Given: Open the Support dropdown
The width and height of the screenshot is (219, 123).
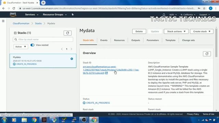Looking at the screenshot, I should click(205, 15).
